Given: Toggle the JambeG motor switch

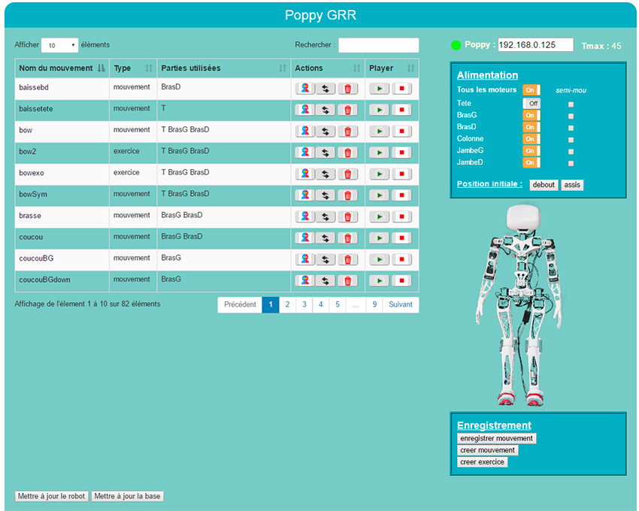Looking at the screenshot, I should point(531,151).
